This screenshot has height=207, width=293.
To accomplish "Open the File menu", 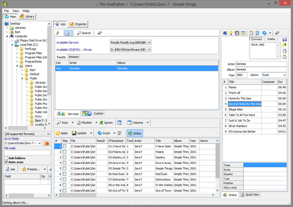I will pos(6,11).
